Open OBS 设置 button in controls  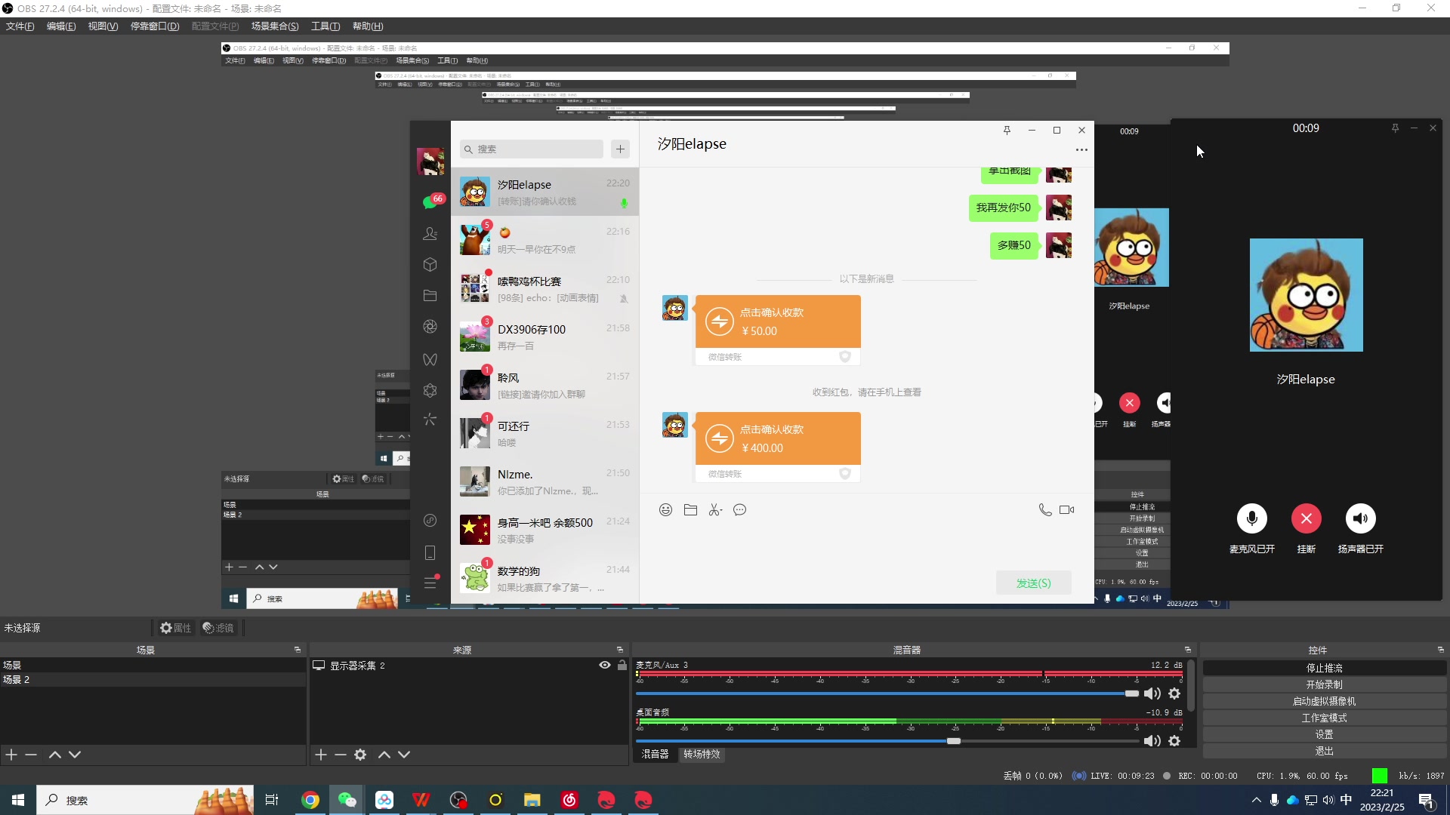(1324, 734)
